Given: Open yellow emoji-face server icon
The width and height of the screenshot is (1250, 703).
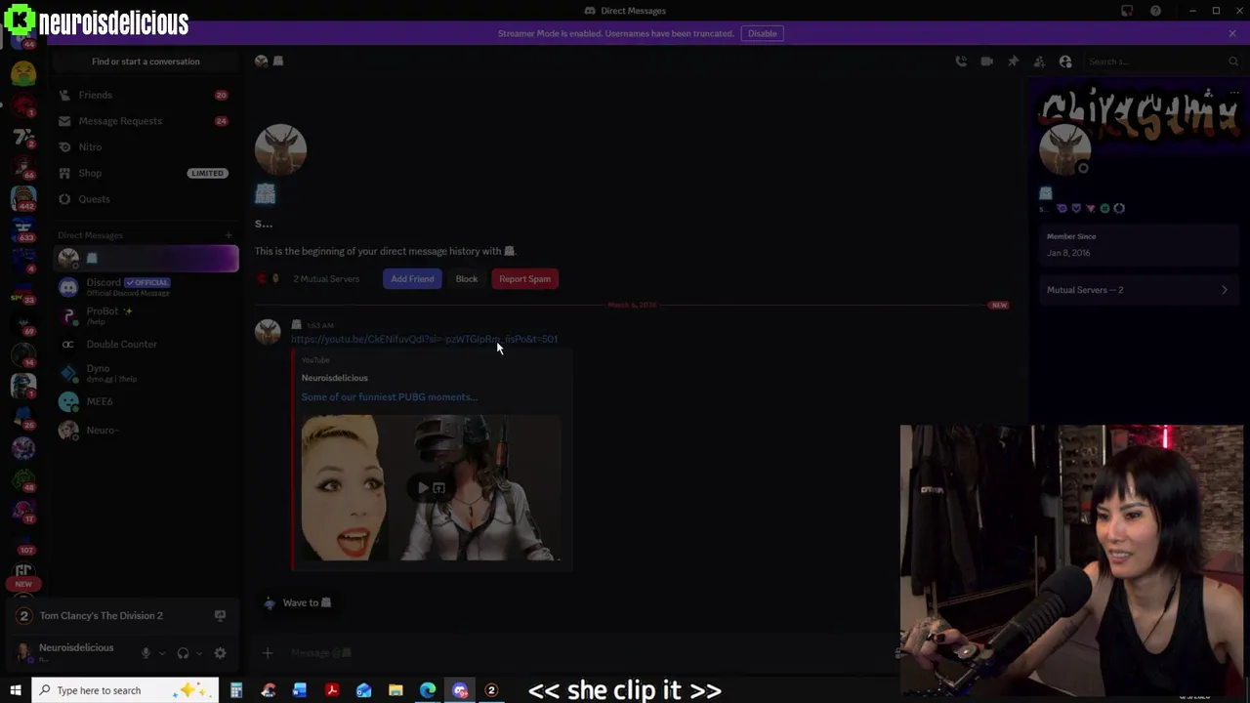Looking at the screenshot, I should [x=23, y=73].
